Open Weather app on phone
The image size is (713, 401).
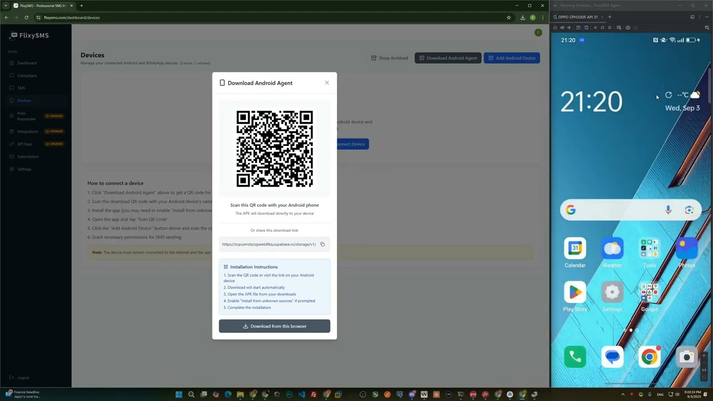click(x=612, y=253)
